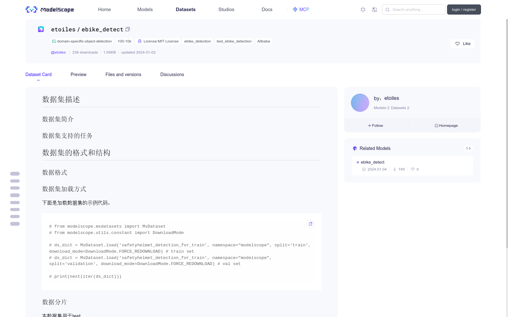Click the 100-10k size tag
Screen dimensions: 508x317
tap(124, 41)
